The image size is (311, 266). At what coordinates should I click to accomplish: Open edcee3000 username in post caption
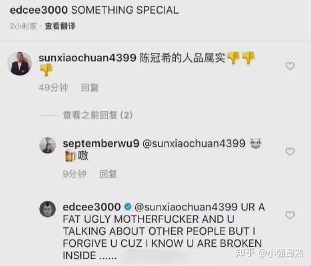[x=39, y=10]
